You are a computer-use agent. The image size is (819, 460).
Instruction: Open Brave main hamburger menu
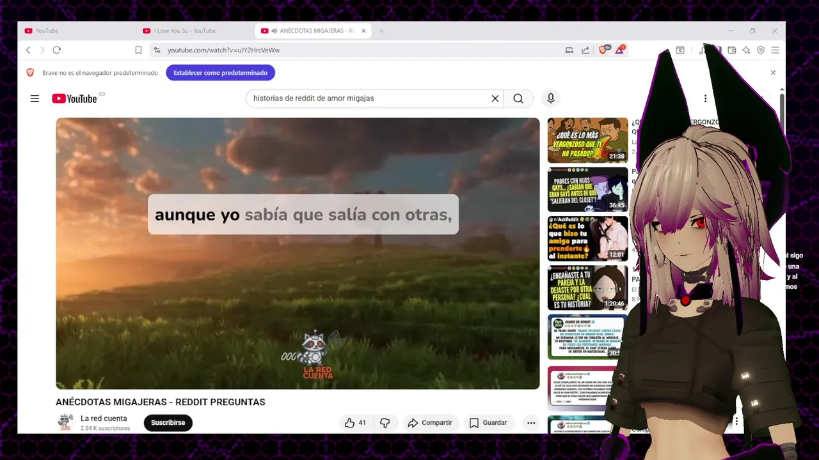tap(775, 50)
